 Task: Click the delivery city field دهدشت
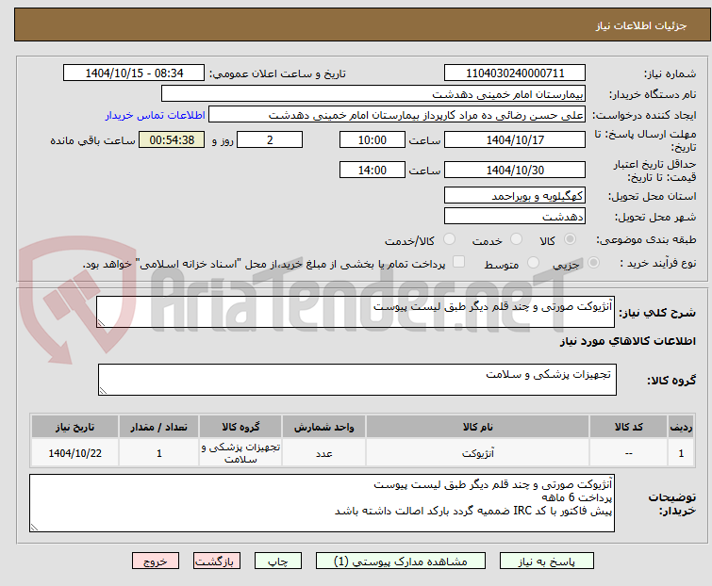pos(515,217)
